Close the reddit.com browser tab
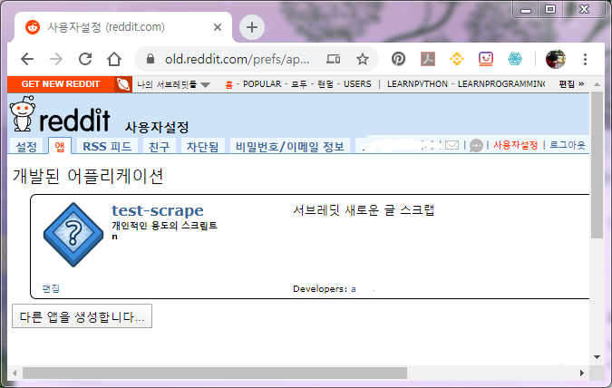The width and height of the screenshot is (612, 388). [218, 27]
